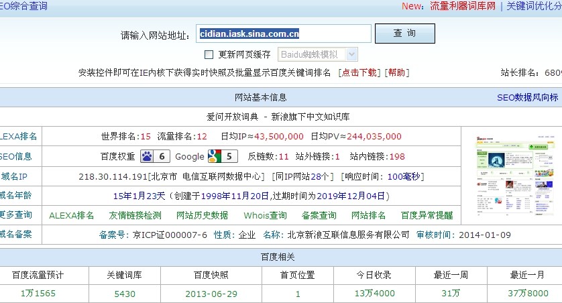Click the website address input field

click(x=284, y=34)
